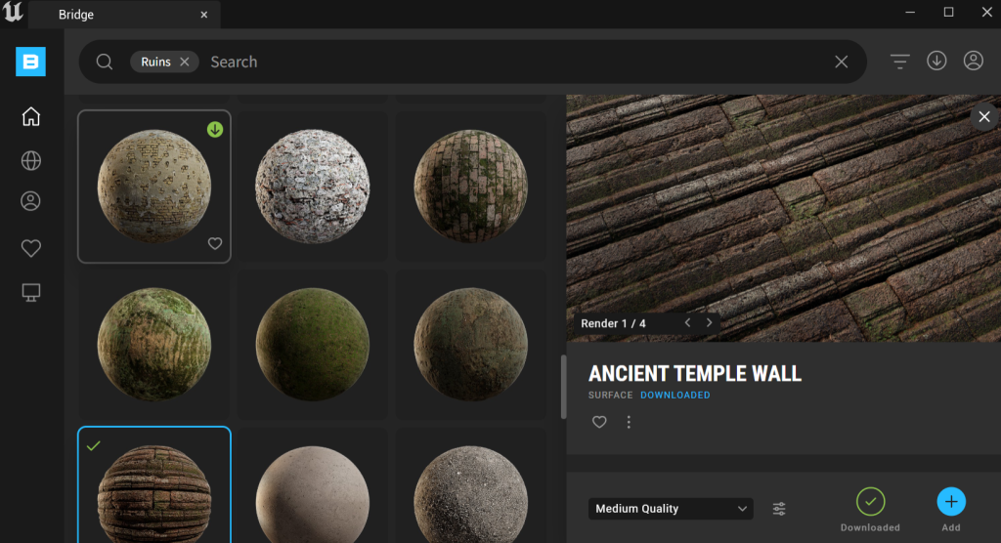Screen dimensions: 1001x543
Task: Open the user account profile icon
Action: (973, 62)
